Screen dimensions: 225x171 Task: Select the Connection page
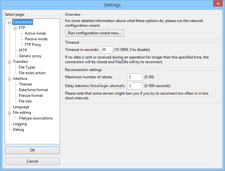pos(23,22)
